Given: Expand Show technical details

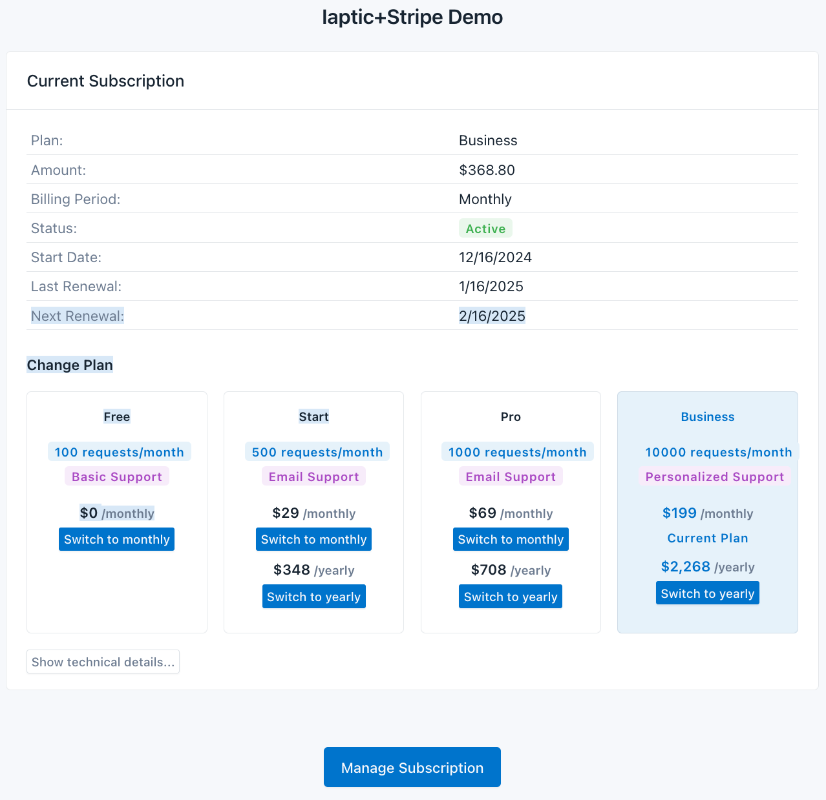Looking at the screenshot, I should 103,662.
